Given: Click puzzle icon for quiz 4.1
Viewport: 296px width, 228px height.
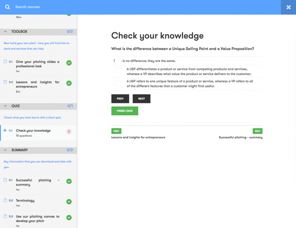Looking at the screenshot, I should coord(5,130).
